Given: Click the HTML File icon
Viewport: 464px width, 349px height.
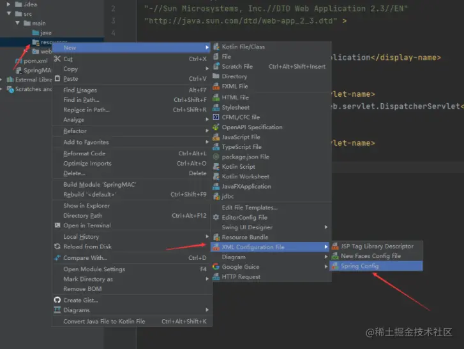Looking at the screenshot, I should [216, 97].
